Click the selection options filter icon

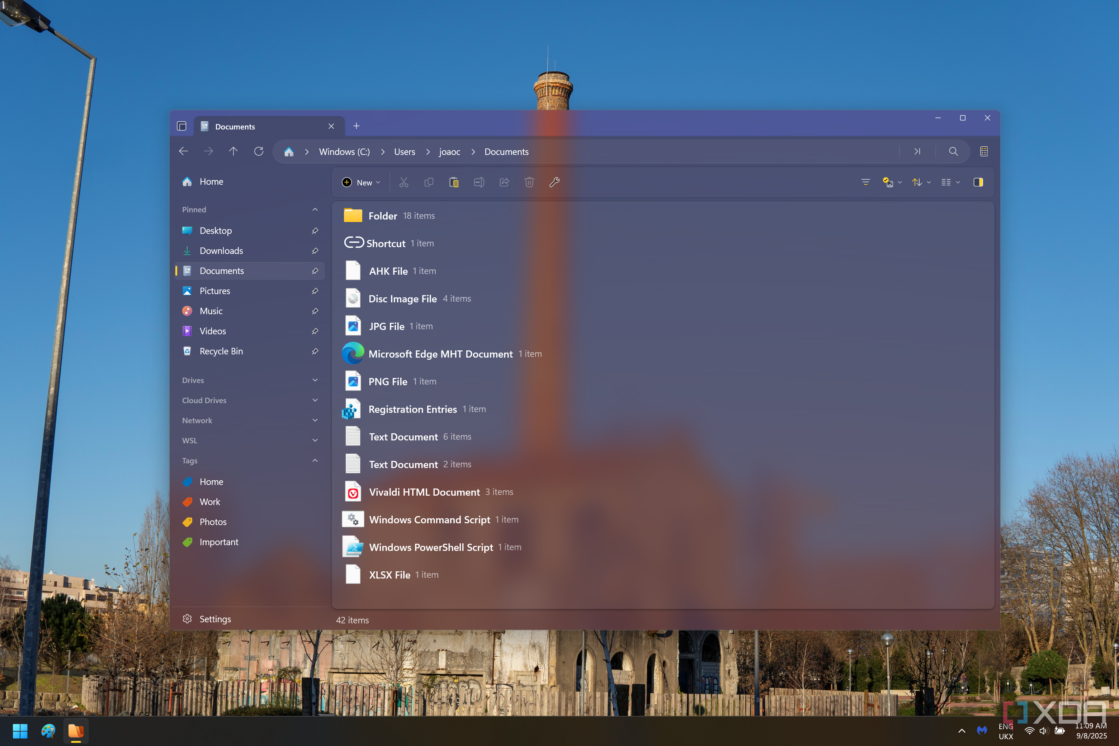click(x=865, y=182)
